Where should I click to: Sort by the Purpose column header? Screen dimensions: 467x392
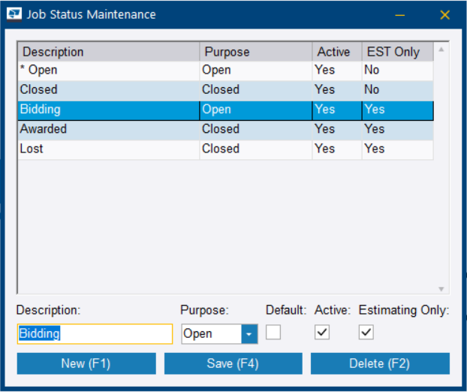(x=255, y=52)
